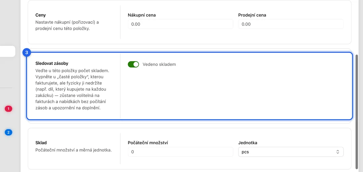
Task: Click the selected white sidebar item
Action: tap(8, 51)
